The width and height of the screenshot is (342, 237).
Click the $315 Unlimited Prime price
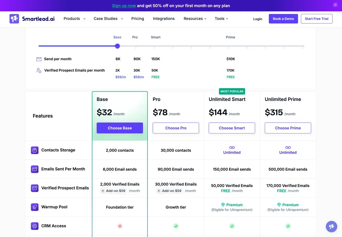tap(274, 112)
